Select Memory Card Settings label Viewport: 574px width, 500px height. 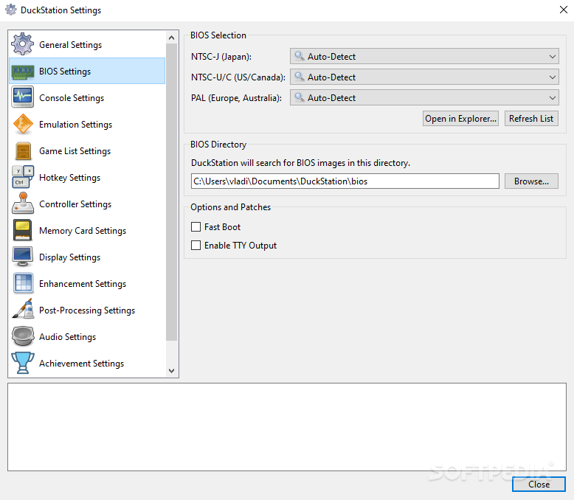coord(83,231)
